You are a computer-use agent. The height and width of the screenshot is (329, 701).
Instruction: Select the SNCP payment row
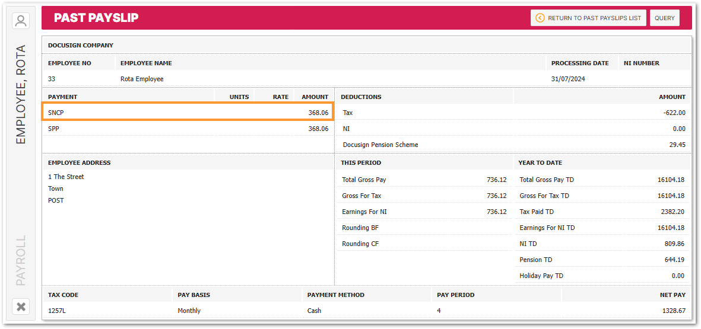(188, 113)
